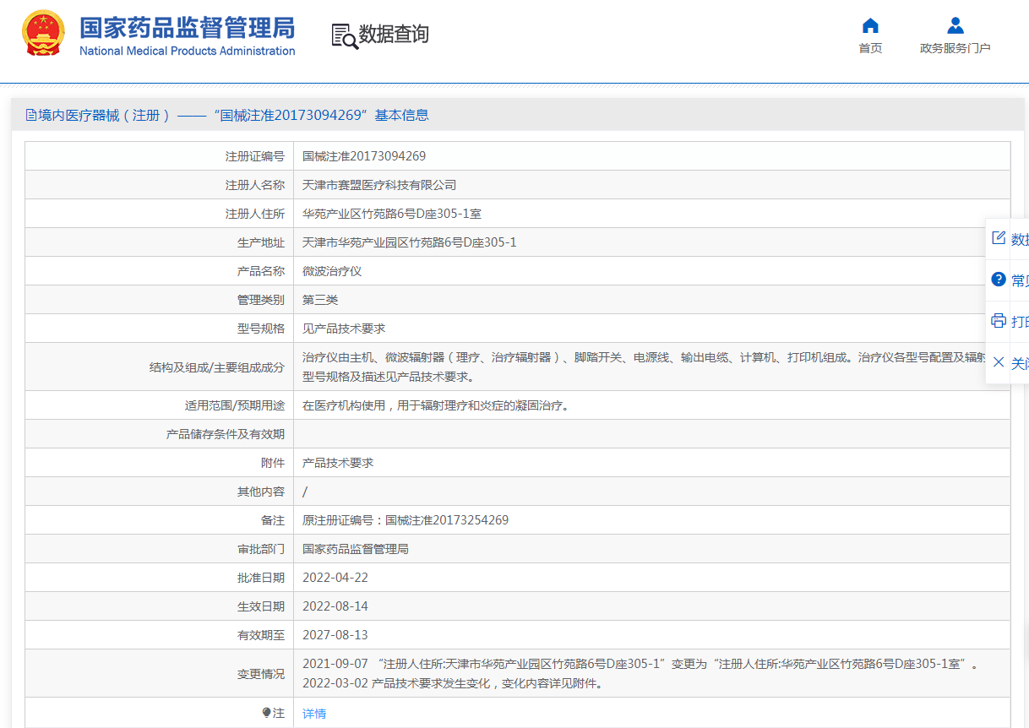Select effective date 2022-08-14

(335, 606)
